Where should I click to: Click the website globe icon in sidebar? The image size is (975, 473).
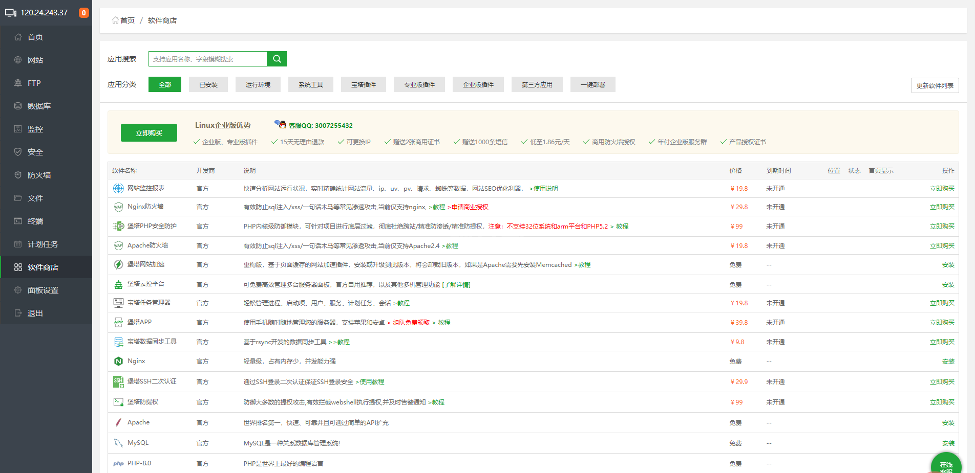[18, 60]
